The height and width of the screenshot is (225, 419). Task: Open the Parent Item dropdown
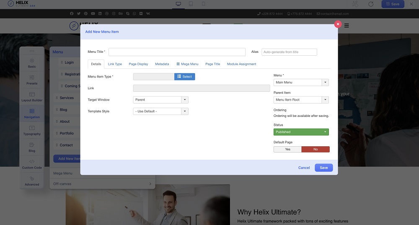(x=301, y=100)
